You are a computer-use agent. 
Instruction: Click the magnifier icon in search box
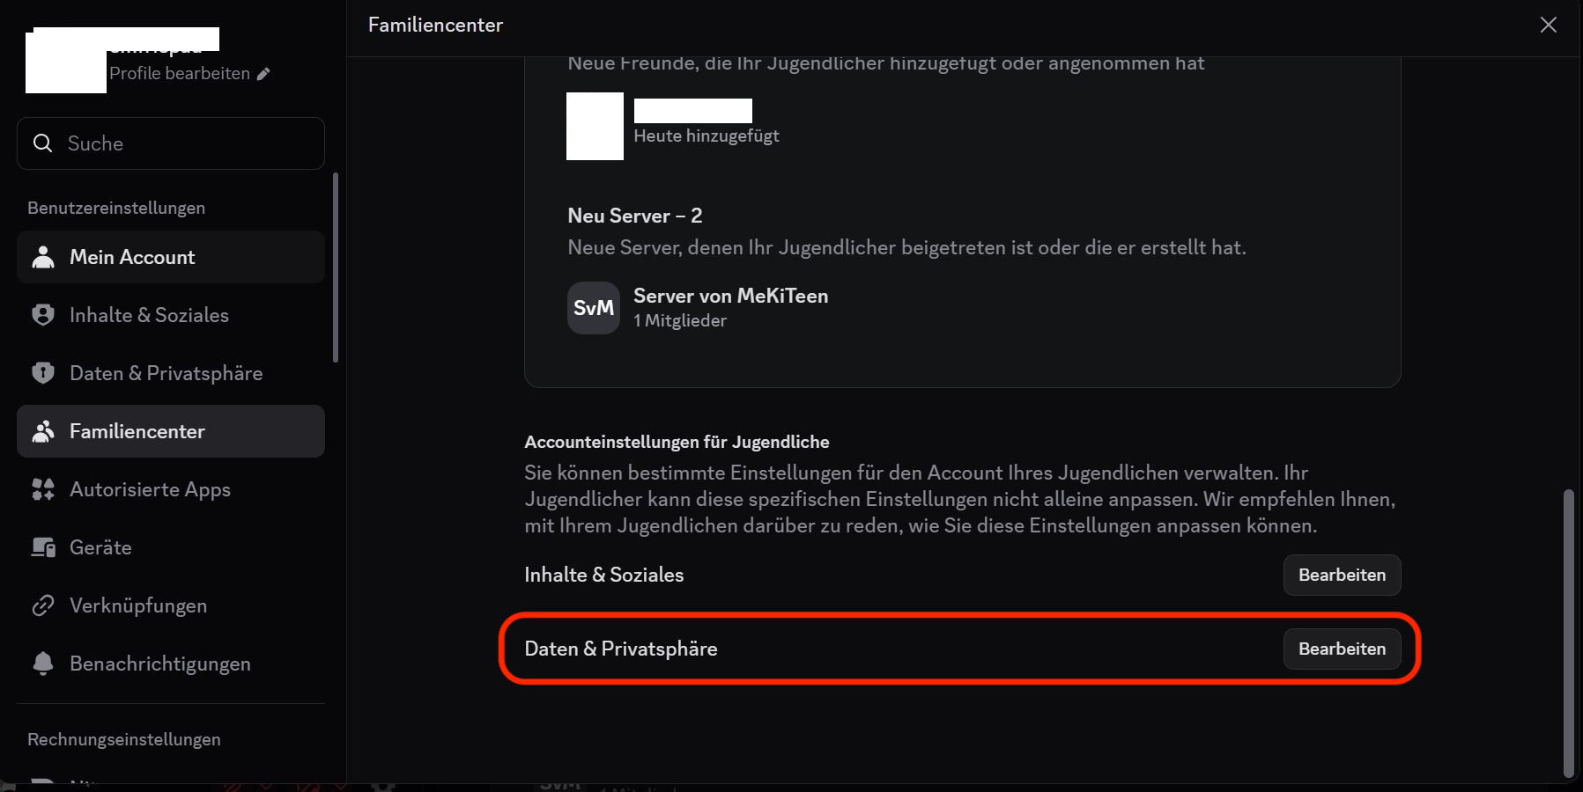(42, 143)
